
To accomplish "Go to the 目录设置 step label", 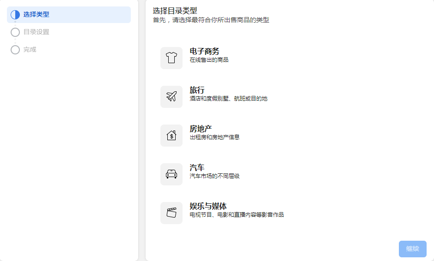I will click(x=36, y=32).
